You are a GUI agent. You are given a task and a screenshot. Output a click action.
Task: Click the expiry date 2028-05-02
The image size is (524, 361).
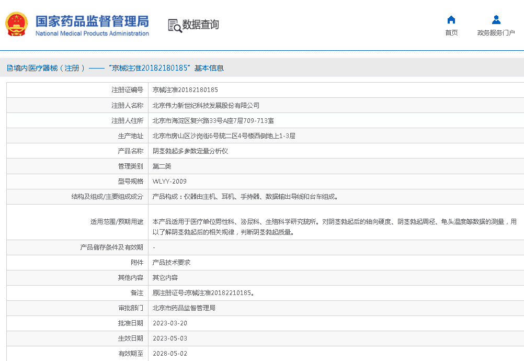169,354
